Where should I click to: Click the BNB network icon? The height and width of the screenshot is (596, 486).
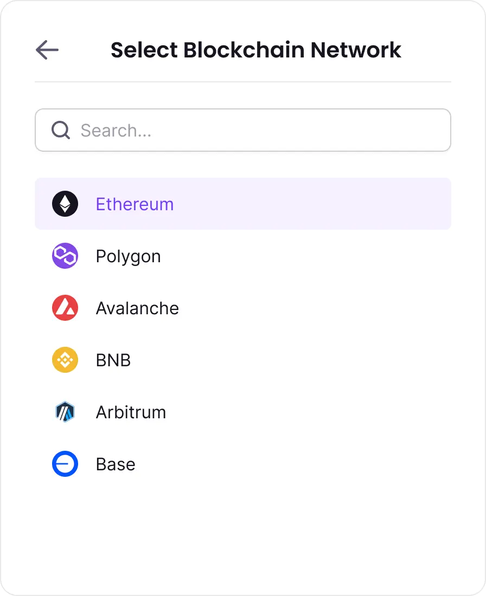[x=65, y=360]
